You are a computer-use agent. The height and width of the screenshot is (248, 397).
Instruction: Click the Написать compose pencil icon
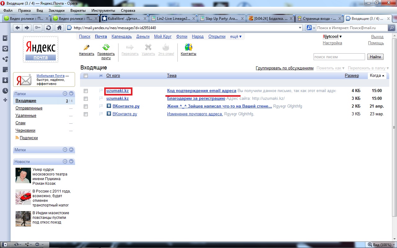tap(87, 47)
